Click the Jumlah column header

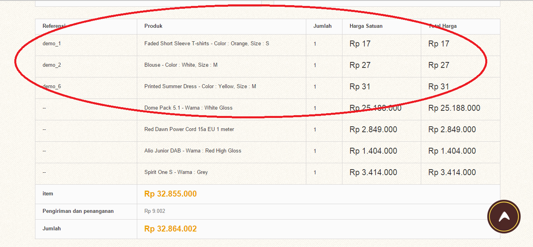tap(322, 26)
